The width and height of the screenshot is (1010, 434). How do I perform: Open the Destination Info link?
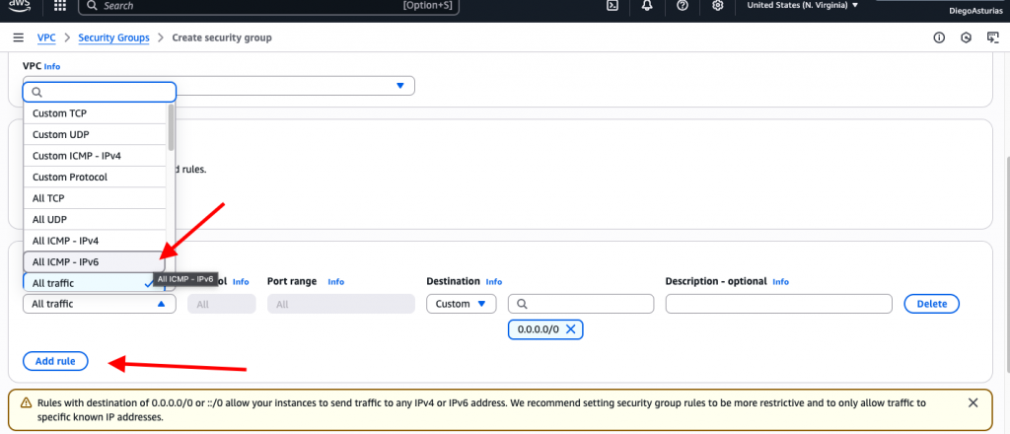pos(494,282)
